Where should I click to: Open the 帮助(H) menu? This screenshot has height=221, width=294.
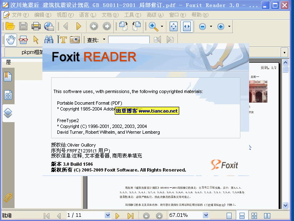[x=200, y=15]
